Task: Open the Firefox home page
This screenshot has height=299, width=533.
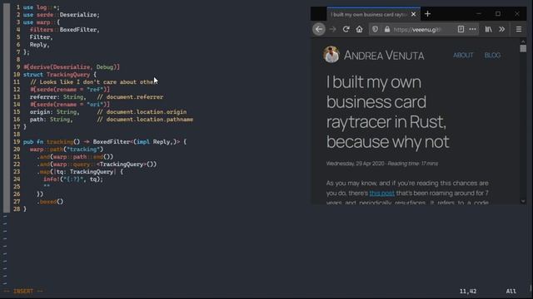Action: (x=359, y=30)
